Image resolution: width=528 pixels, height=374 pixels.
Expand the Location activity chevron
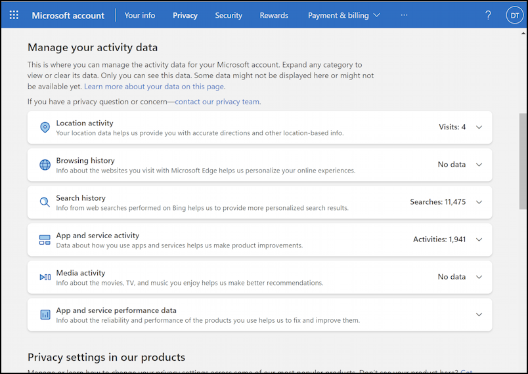click(x=479, y=127)
